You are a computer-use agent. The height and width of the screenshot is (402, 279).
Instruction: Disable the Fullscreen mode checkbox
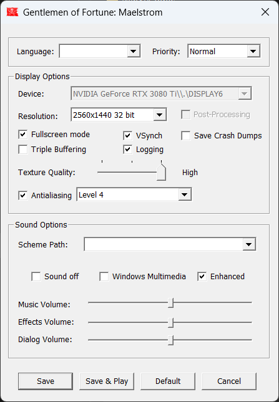click(23, 135)
